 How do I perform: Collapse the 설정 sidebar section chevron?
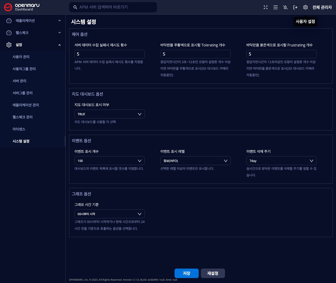tap(60, 45)
